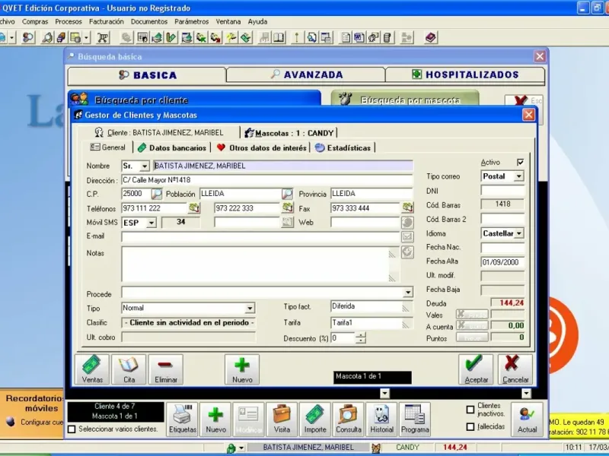Click the Cancelar button

click(x=515, y=369)
